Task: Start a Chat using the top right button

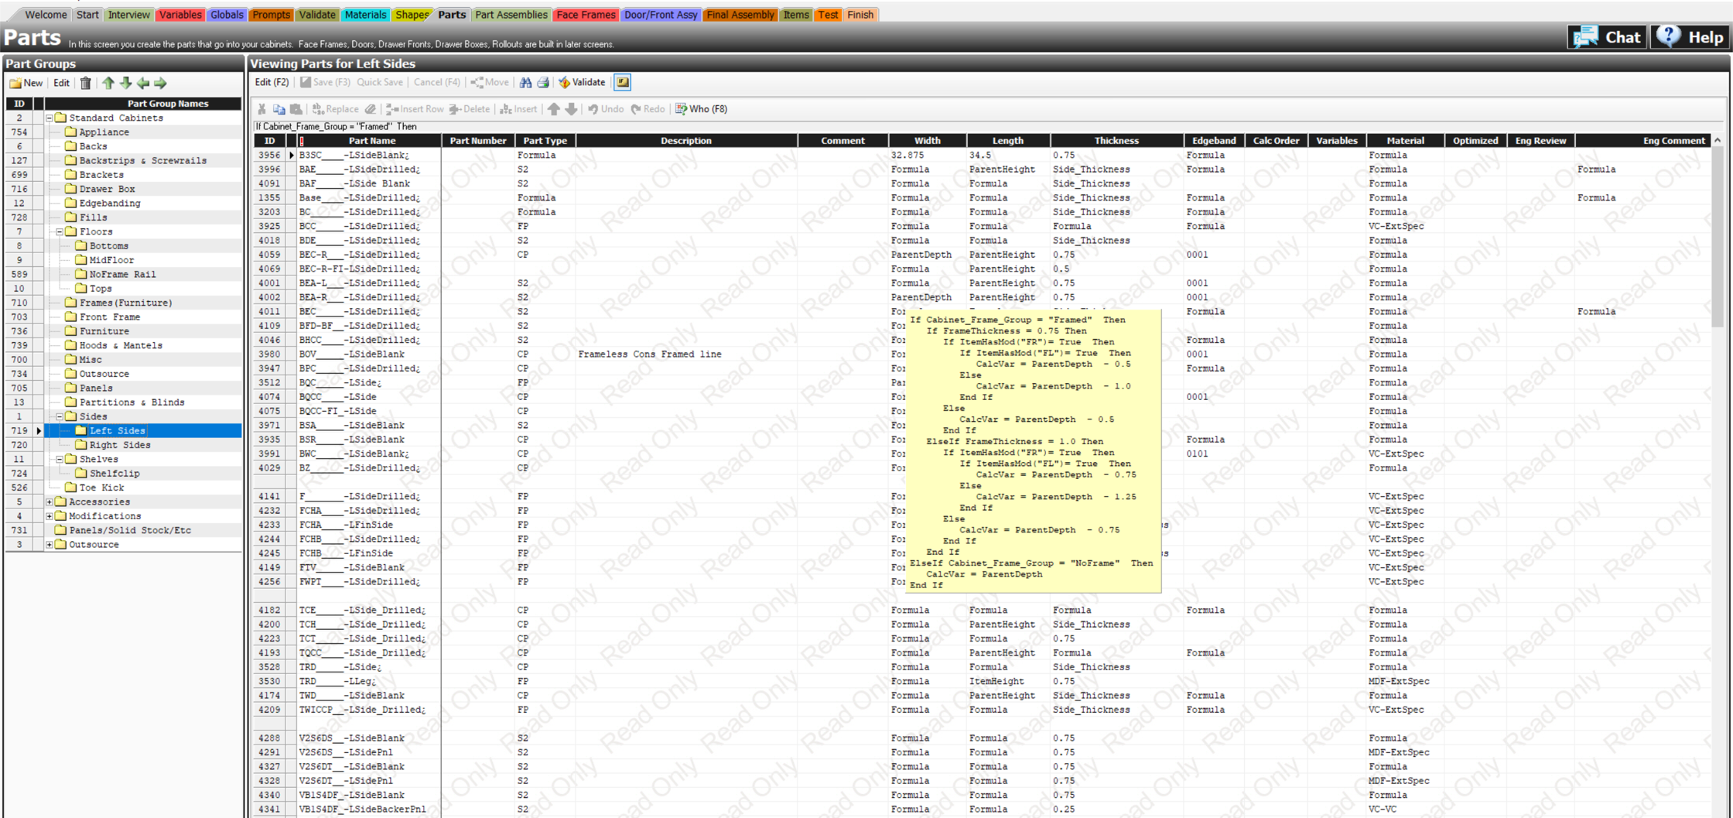Action: (x=1607, y=36)
